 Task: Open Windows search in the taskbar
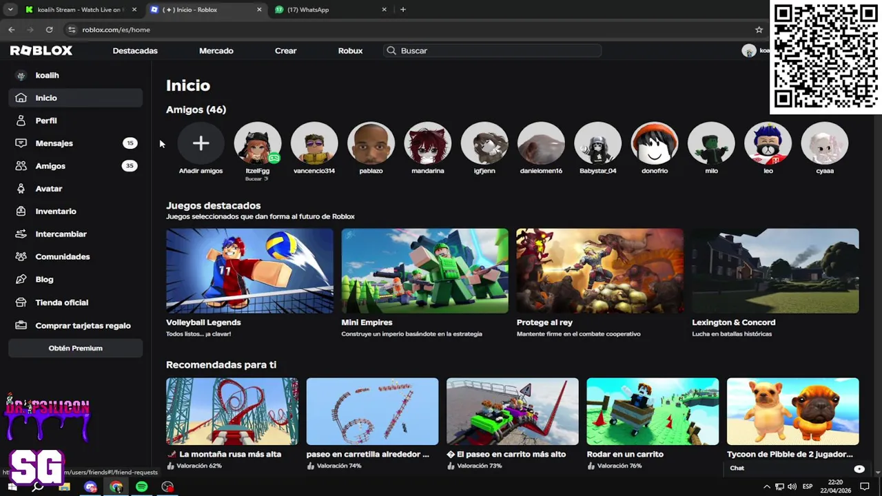(38, 487)
